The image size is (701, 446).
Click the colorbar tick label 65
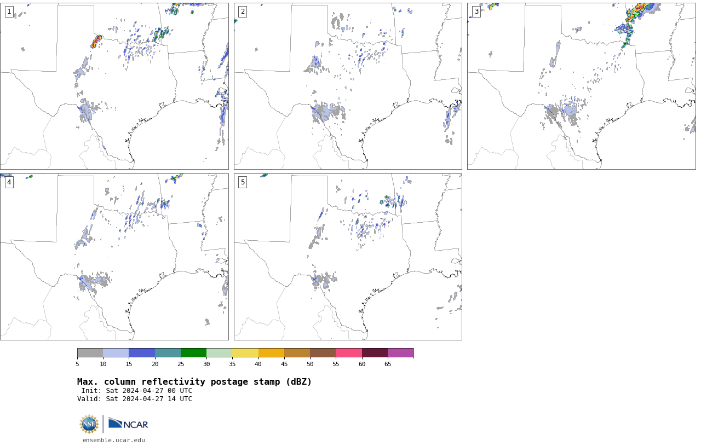point(388,364)
